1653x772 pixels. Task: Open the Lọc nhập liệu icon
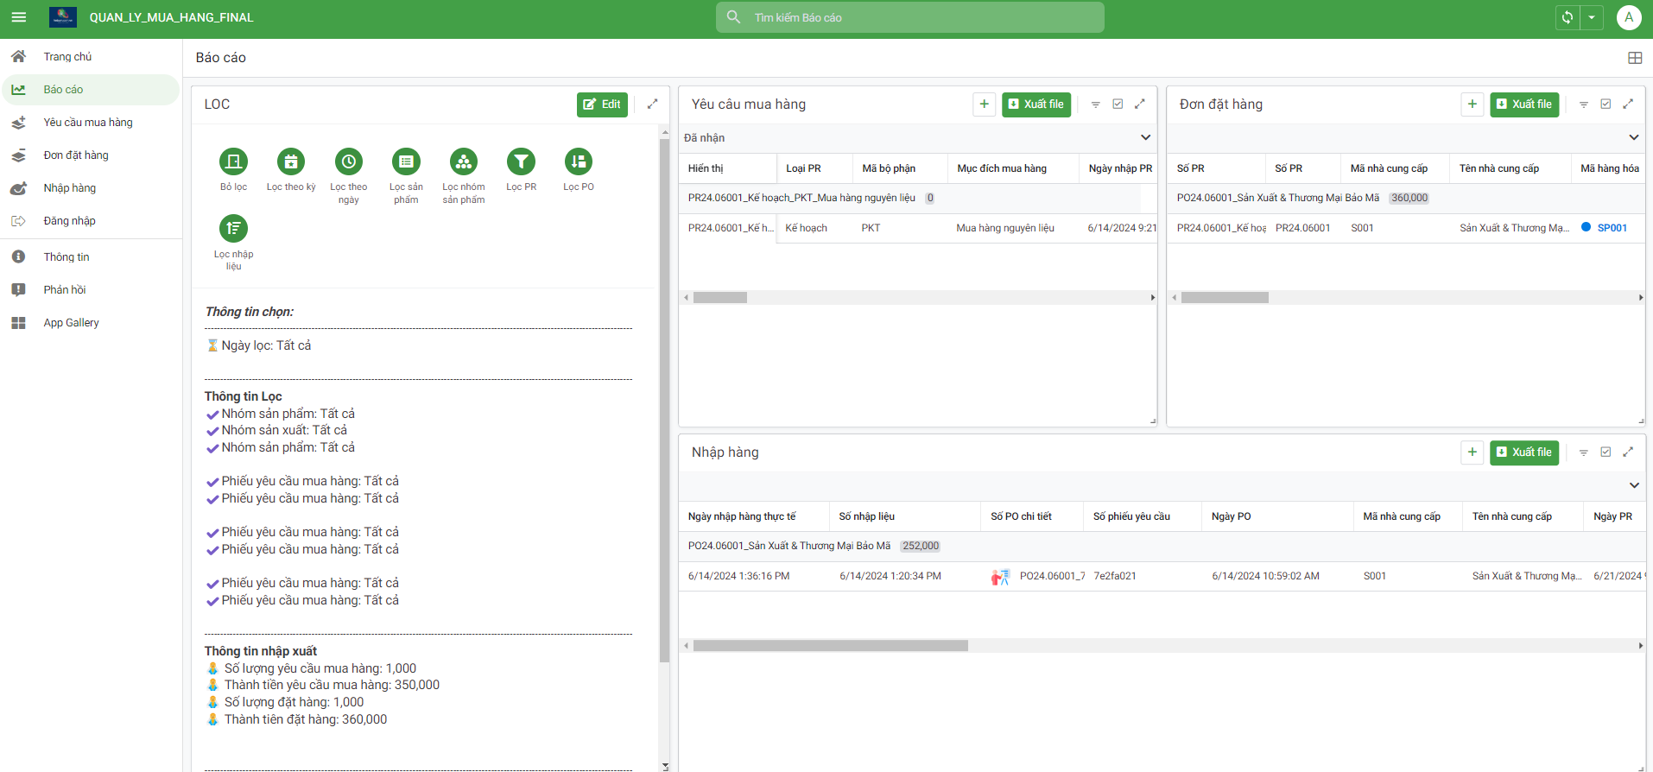pos(233,229)
